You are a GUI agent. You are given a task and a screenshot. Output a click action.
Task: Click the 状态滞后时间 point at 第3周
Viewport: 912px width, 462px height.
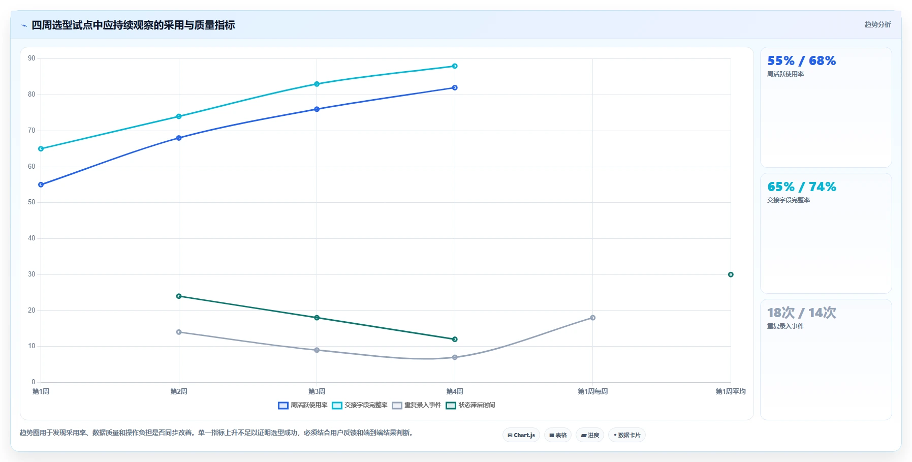(317, 318)
